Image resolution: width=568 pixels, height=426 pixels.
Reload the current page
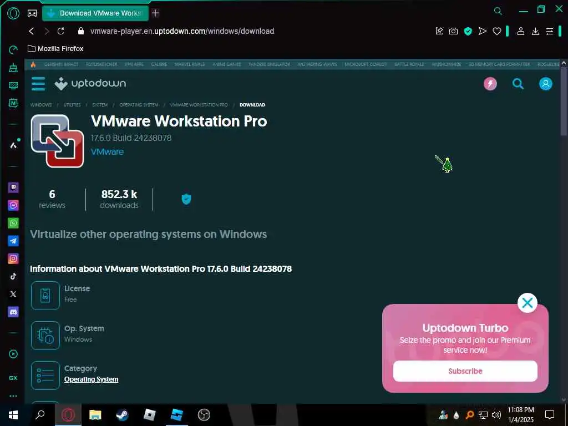pyautogui.click(x=61, y=31)
